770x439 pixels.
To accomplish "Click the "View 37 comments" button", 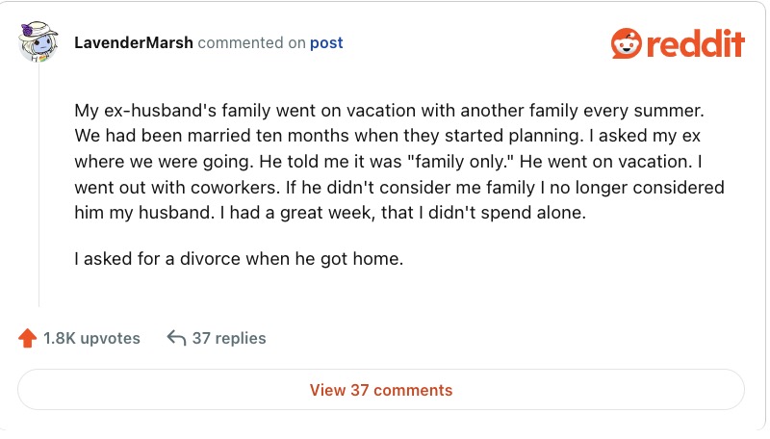I will coord(380,390).
